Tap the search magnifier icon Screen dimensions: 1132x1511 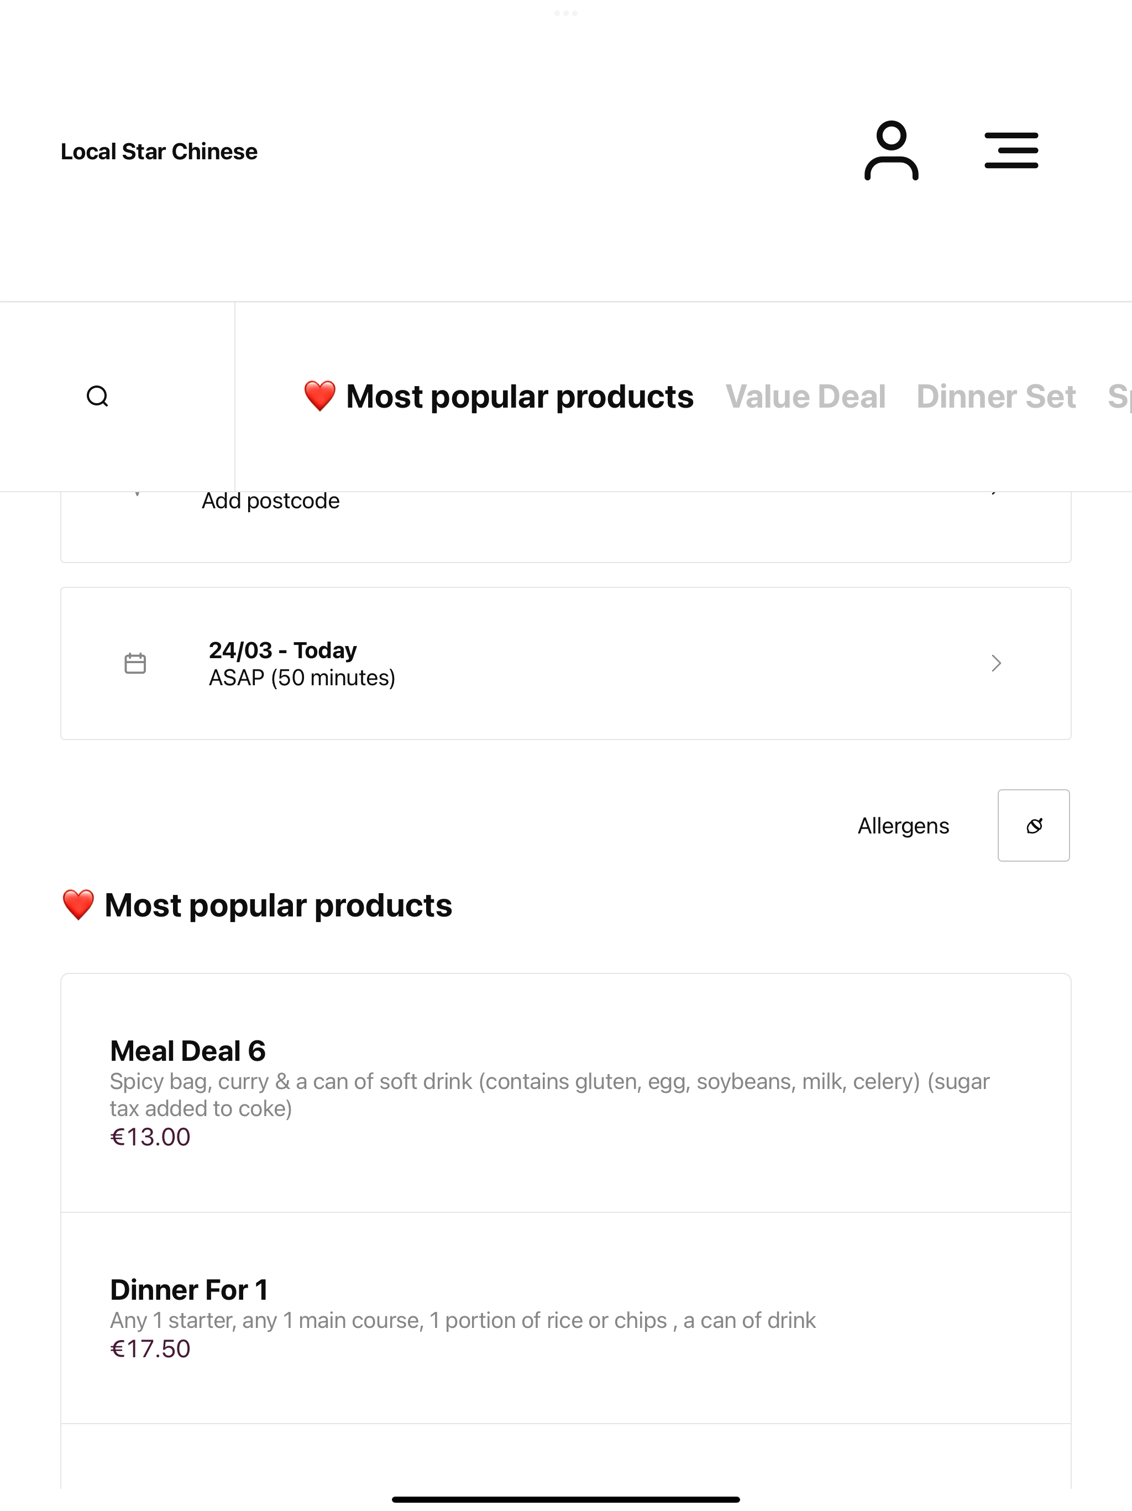[x=98, y=396]
